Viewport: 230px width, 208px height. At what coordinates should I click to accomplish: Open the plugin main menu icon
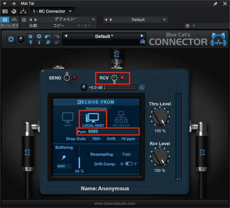coord(31,36)
